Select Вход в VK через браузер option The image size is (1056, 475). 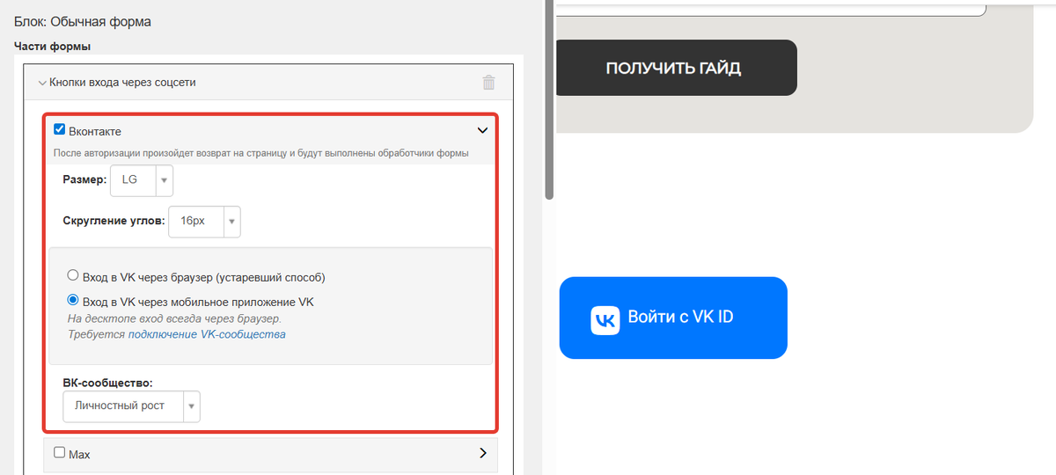pos(73,275)
